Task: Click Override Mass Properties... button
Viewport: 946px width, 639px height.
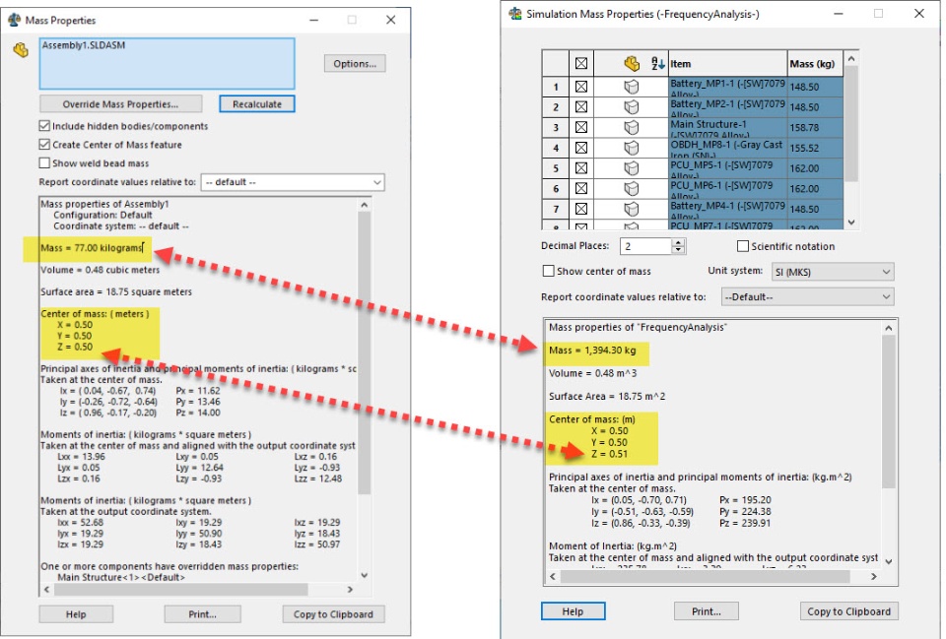Action: tap(120, 104)
